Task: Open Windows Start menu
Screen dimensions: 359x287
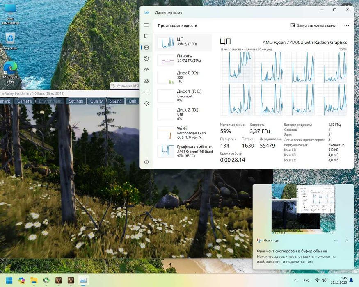Action: pyautogui.click(x=9, y=280)
